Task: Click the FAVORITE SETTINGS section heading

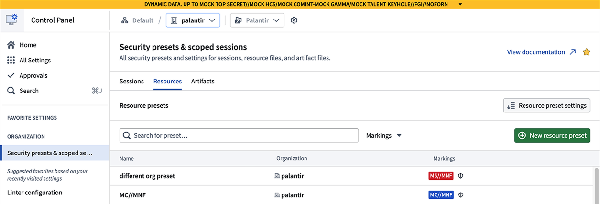Action: [x=32, y=118]
